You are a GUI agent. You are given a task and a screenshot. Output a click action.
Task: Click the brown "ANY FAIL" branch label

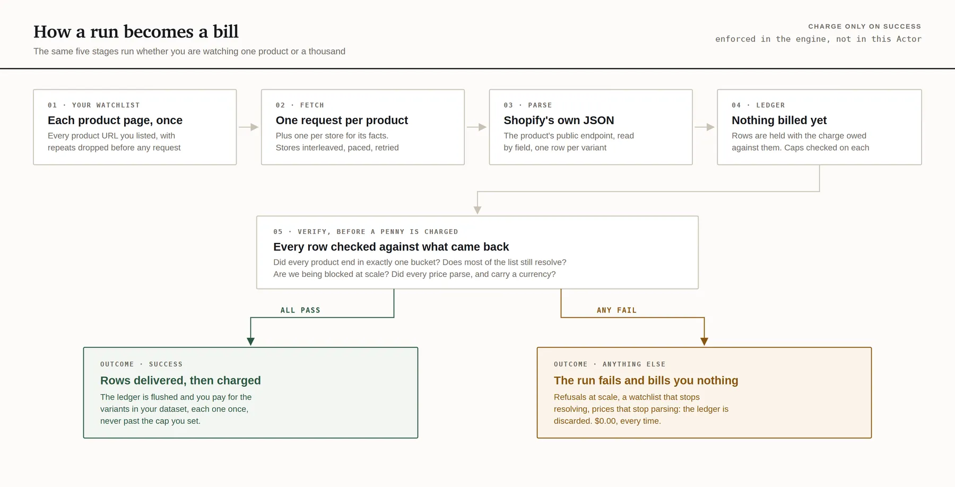pyautogui.click(x=617, y=310)
